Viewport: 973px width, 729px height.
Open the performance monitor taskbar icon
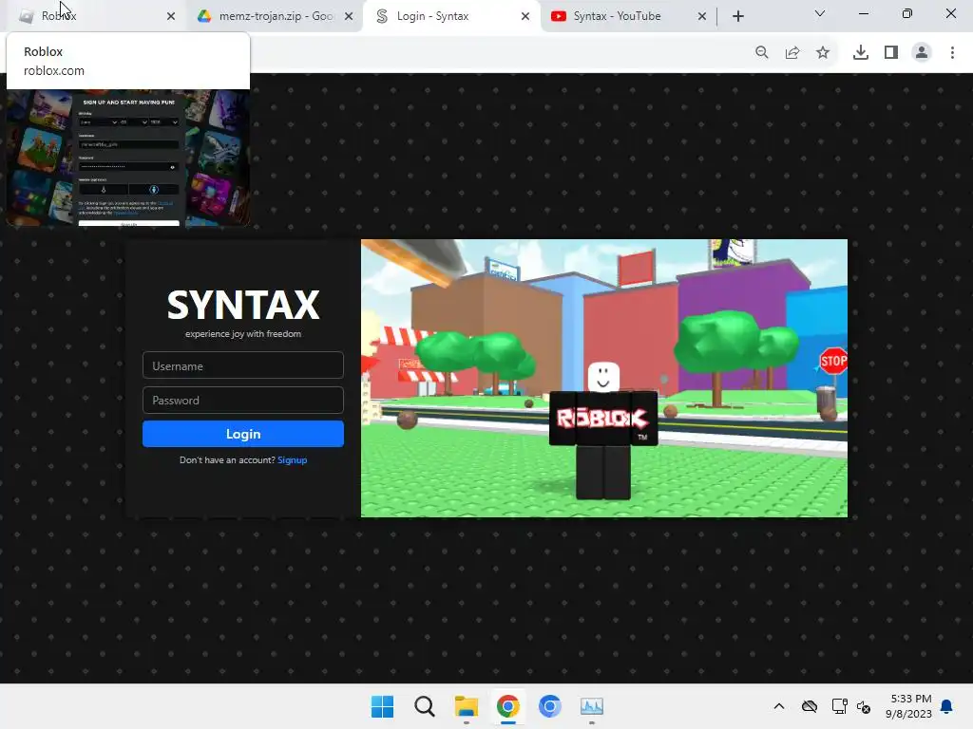click(x=592, y=706)
